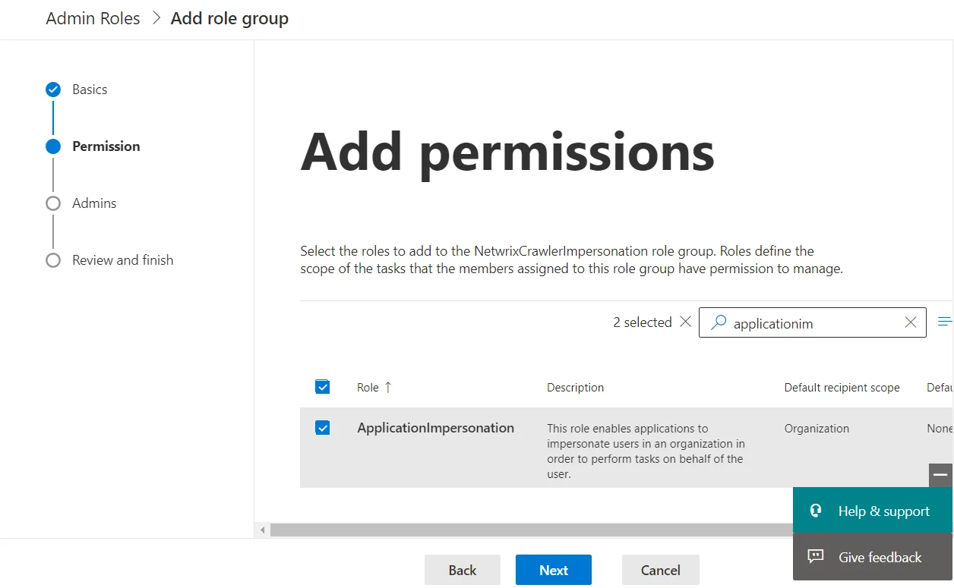954x588 pixels.
Task: Sort by Role column header
Action: (x=374, y=387)
